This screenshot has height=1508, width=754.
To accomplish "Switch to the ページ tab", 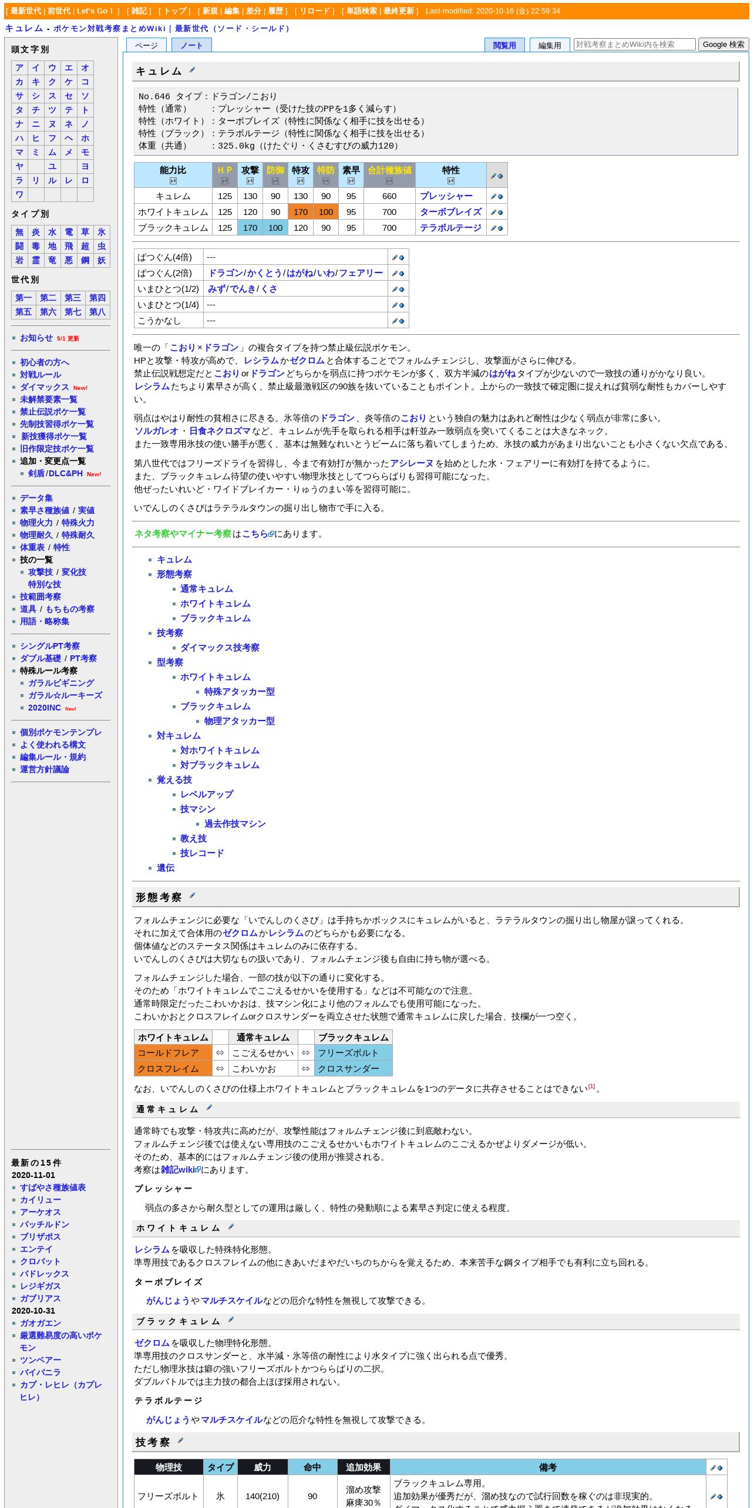I will [146, 45].
